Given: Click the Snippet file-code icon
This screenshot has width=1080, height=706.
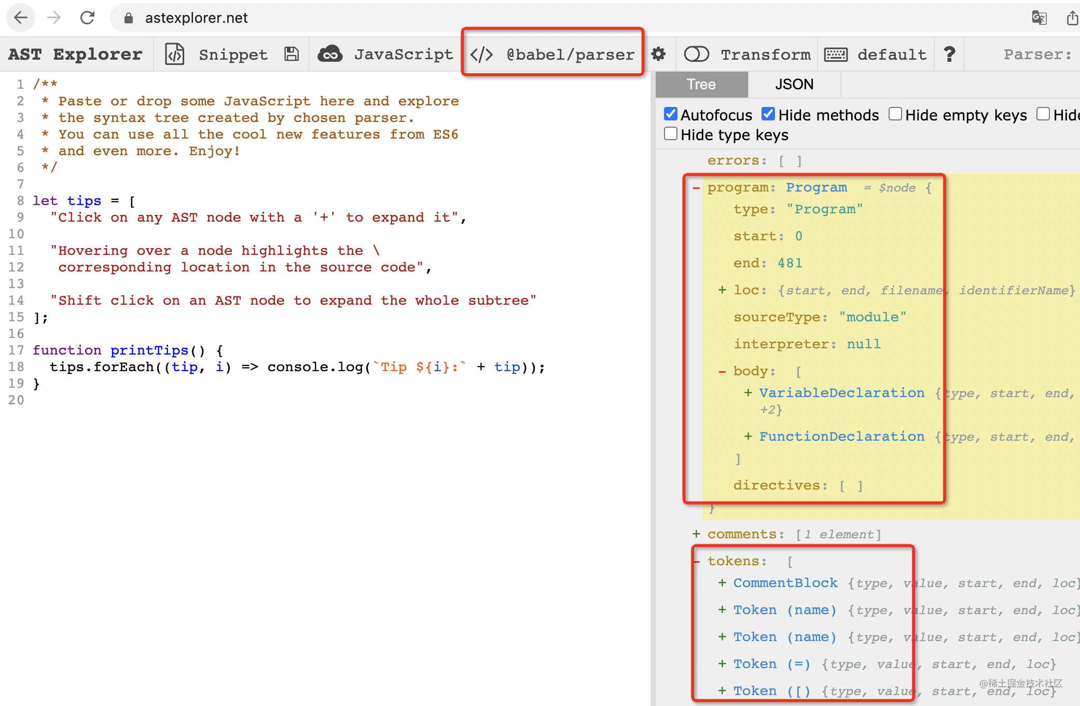Looking at the screenshot, I should click(x=175, y=54).
